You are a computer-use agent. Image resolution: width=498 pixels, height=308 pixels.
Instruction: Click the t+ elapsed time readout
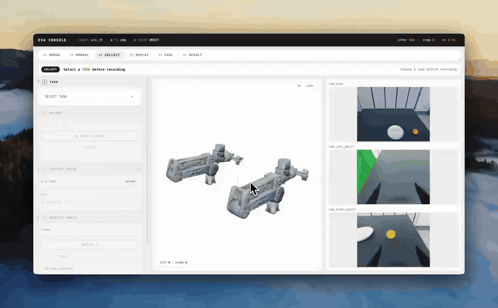[449, 40]
